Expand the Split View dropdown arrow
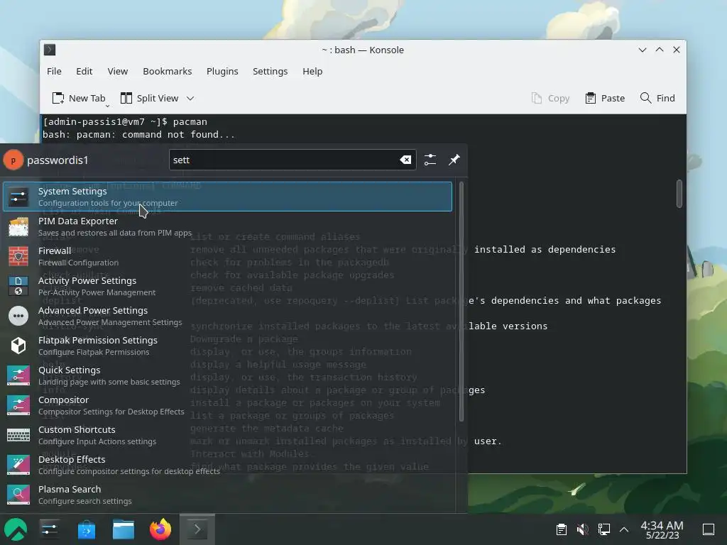This screenshot has width=727, height=545. tap(190, 98)
